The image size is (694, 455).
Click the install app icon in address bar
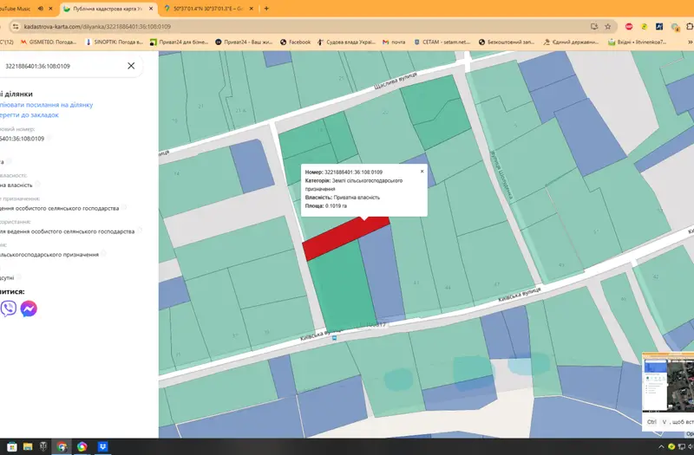click(x=594, y=27)
